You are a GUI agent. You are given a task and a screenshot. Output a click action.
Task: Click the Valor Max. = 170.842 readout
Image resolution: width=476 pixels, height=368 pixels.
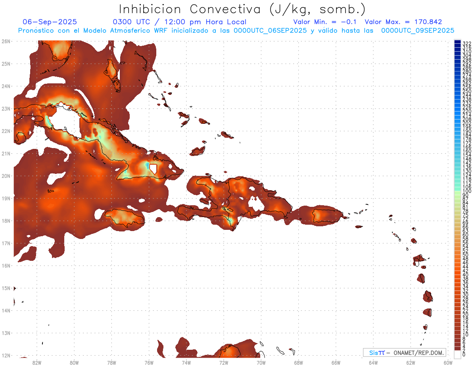point(403,22)
